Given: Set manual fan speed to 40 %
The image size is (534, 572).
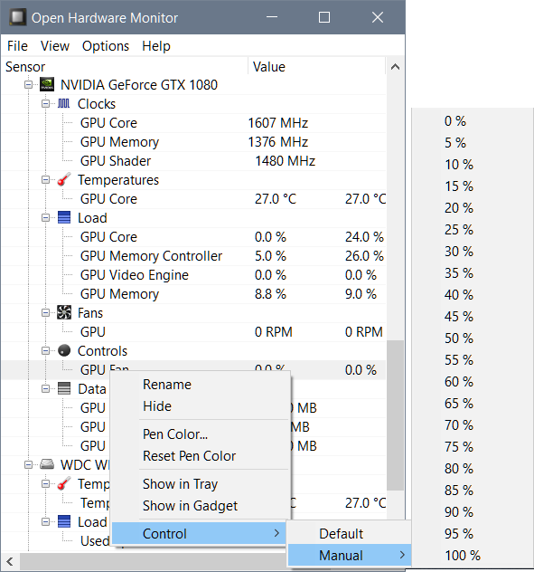Looking at the screenshot, I should pyautogui.click(x=473, y=295).
